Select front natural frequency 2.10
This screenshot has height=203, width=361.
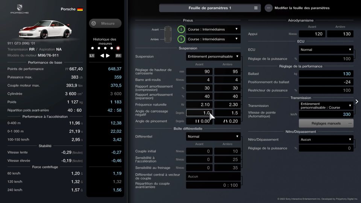click(199, 105)
